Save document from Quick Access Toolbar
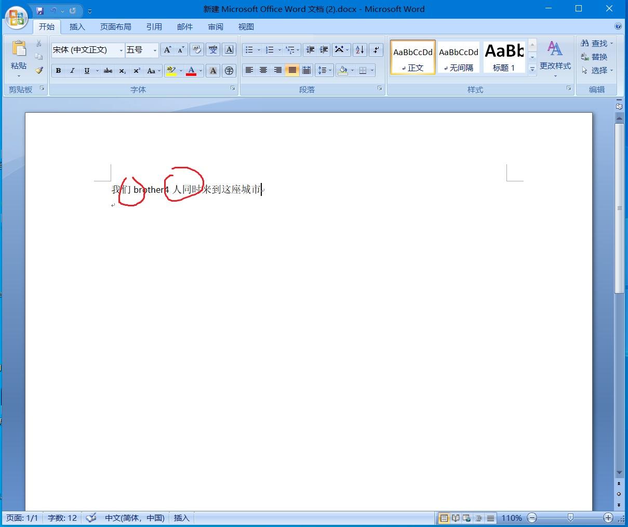This screenshot has width=628, height=527. tap(40, 10)
